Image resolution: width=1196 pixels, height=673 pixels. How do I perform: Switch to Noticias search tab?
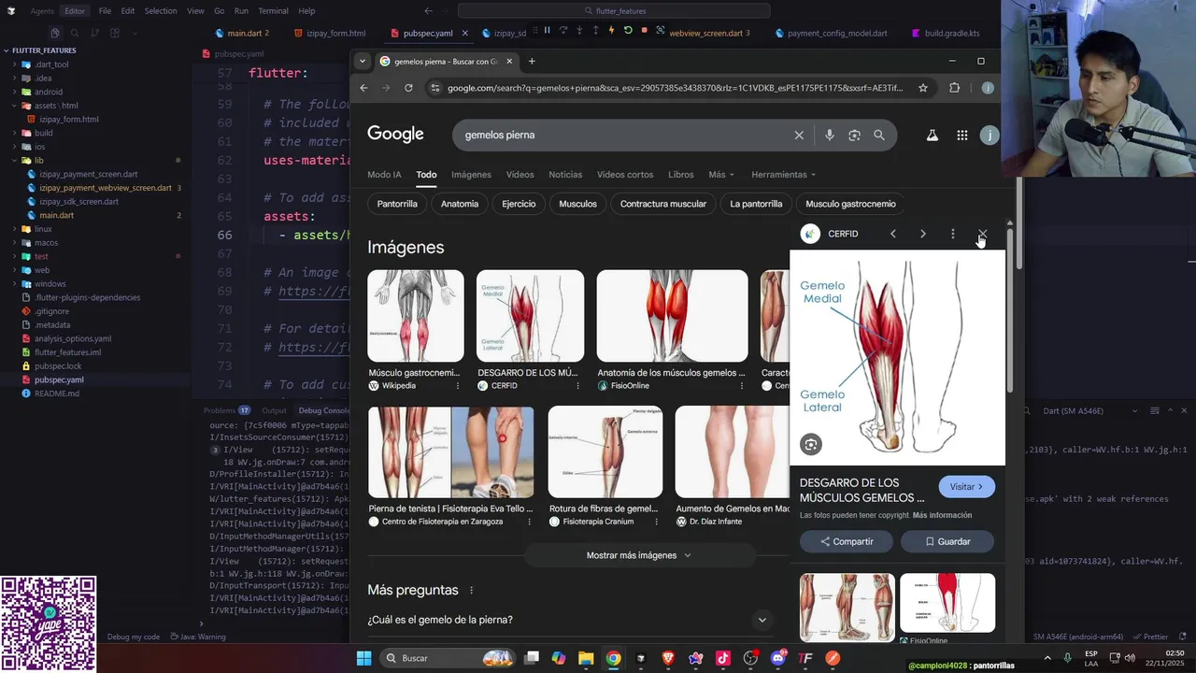click(x=565, y=175)
